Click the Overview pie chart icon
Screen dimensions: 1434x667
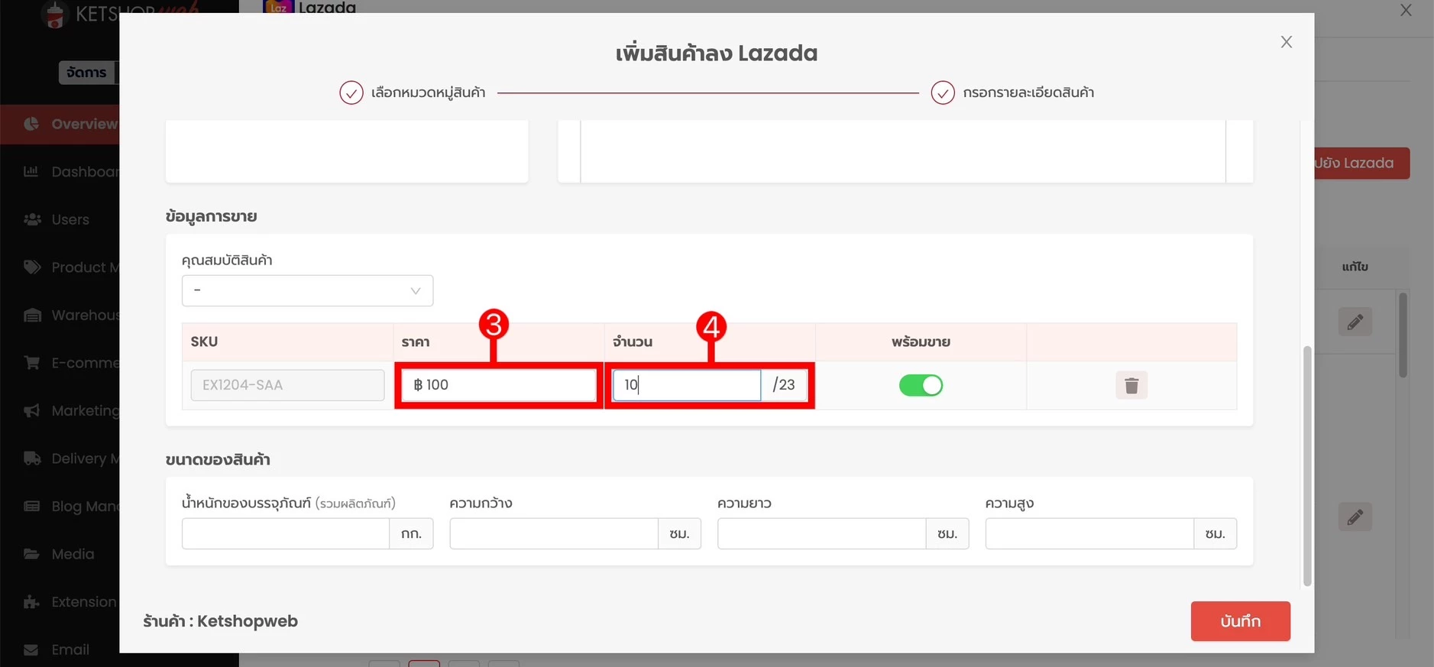point(31,124)
